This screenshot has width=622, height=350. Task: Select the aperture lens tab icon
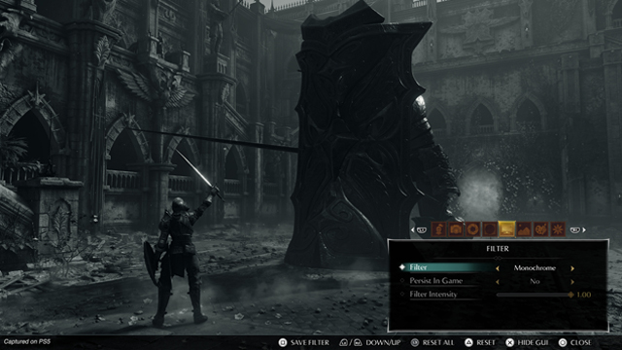[x=473, y=229]
